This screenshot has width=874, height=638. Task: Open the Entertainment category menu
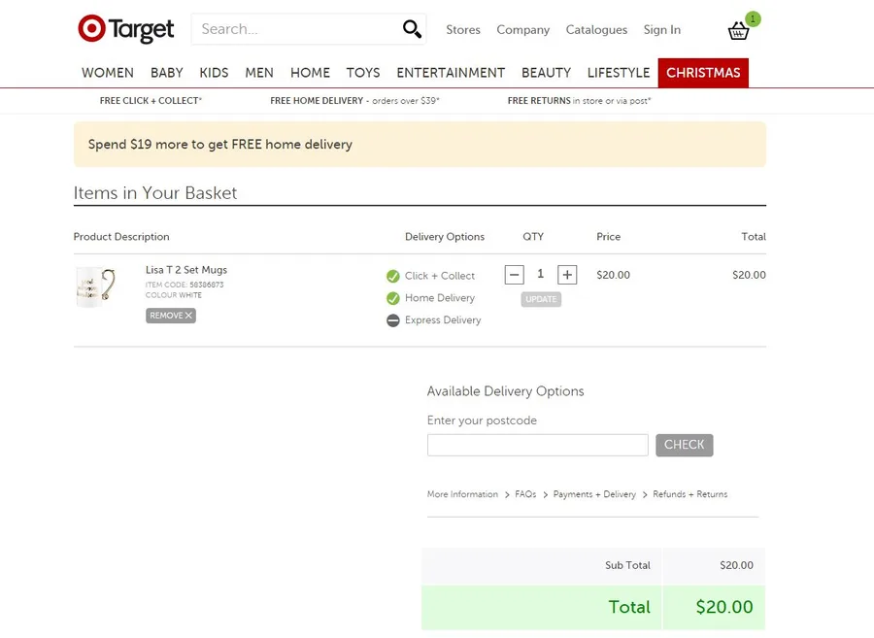tap(451, 73)
